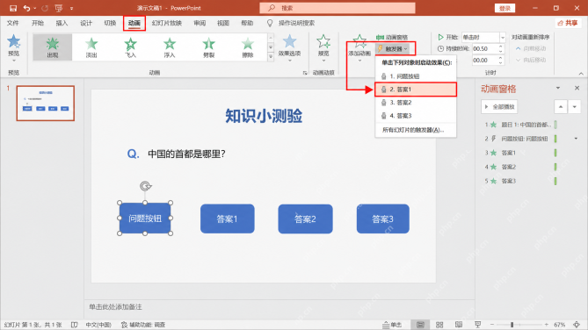Click the delay 00.00 field

pos(484,61)
